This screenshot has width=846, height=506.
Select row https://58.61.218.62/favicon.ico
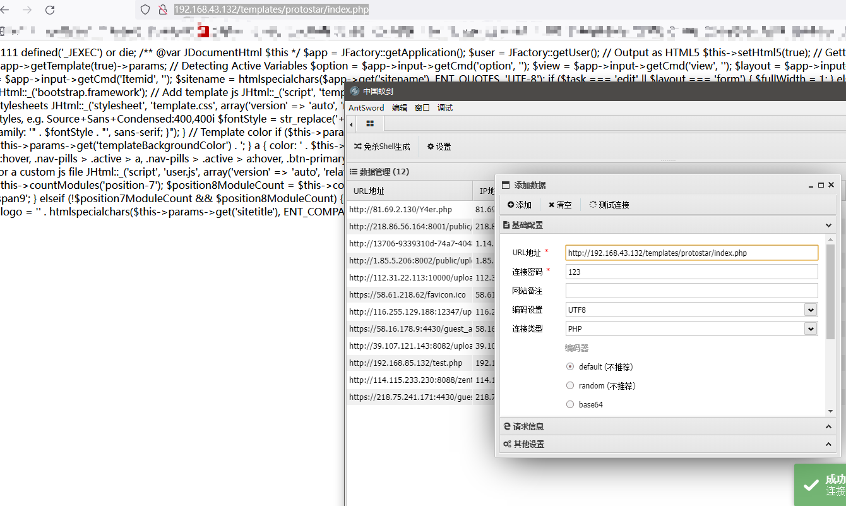click(410, 294)
